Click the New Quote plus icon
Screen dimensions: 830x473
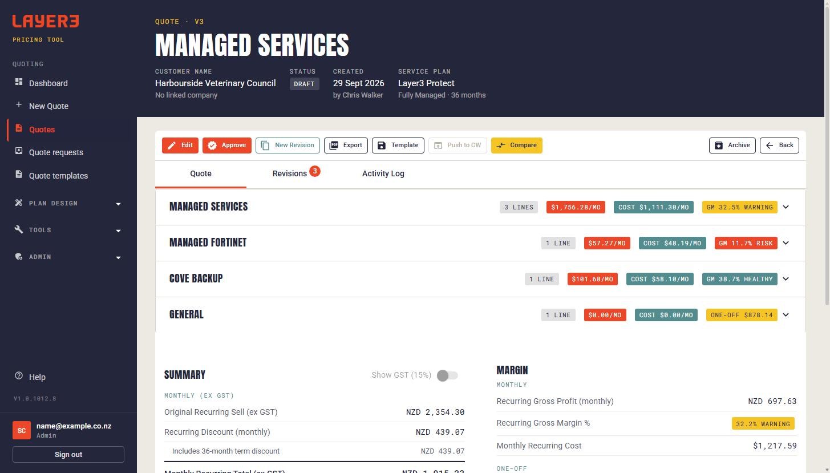pos(19,105)
